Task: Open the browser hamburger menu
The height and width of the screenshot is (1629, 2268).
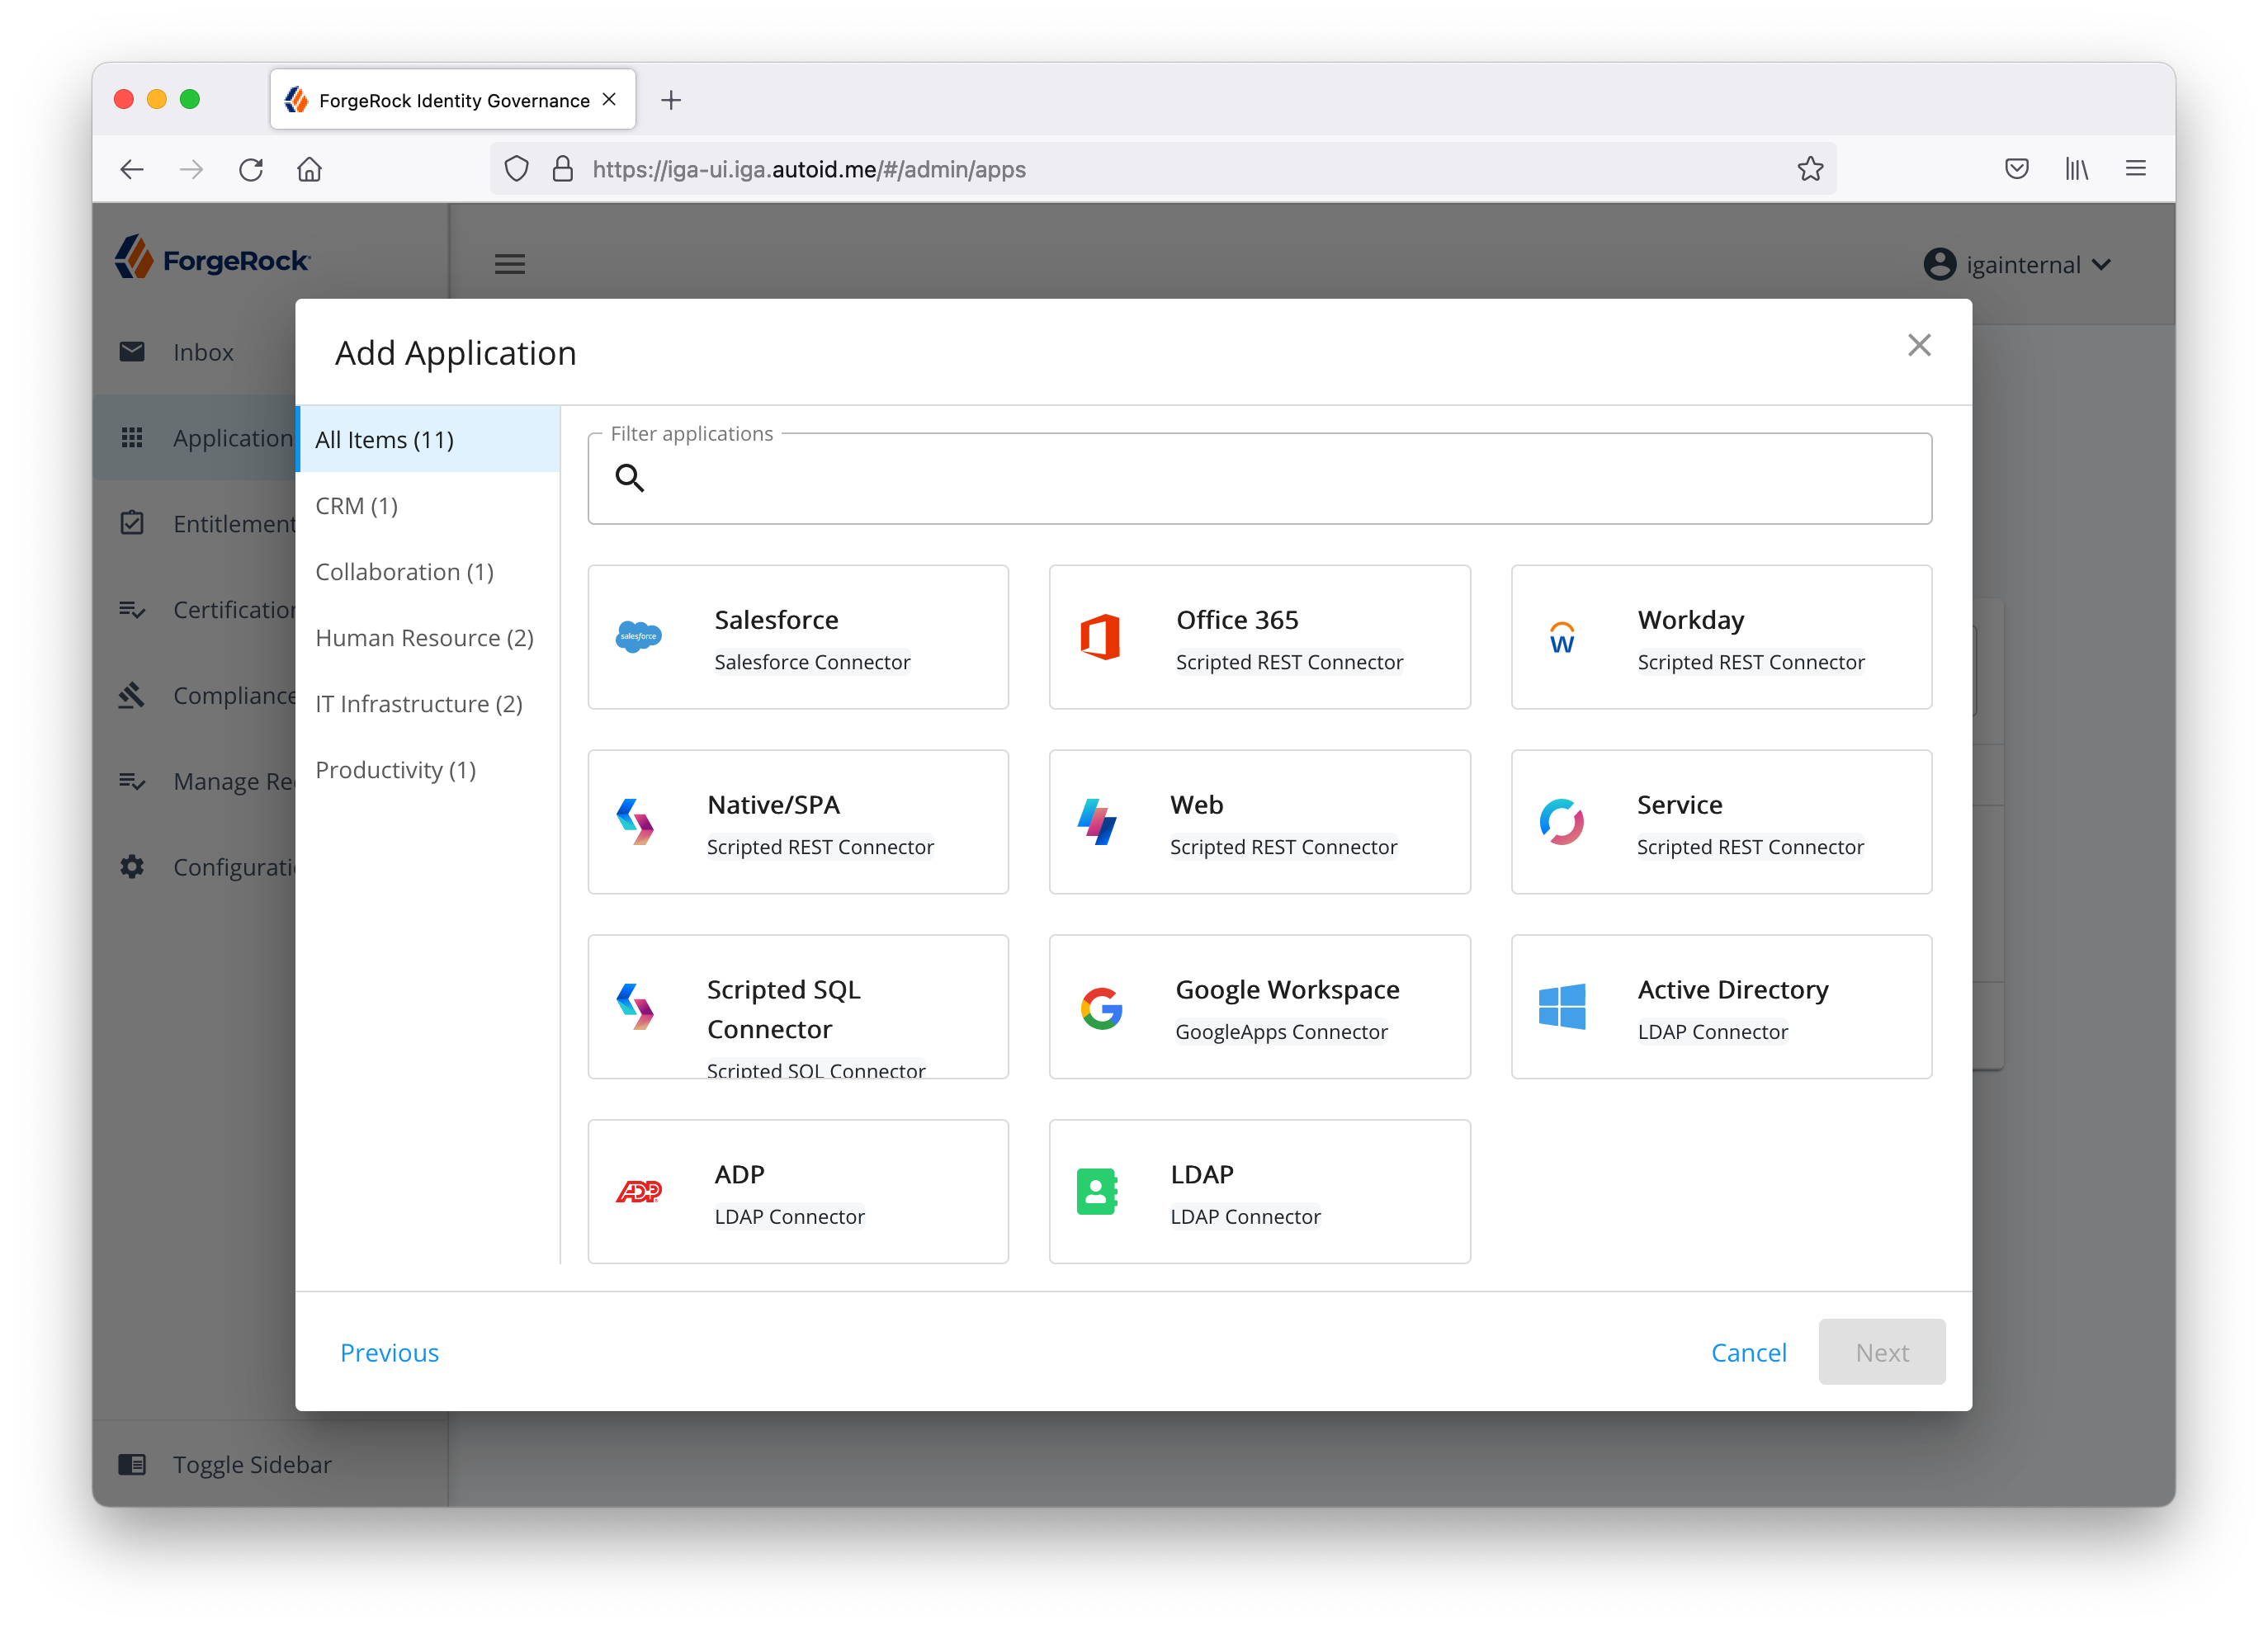Action: [x=2135, y=169]
